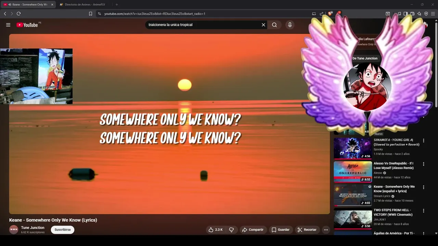This screenshot has width=438, height=246.
Task: Start voice search with the microphone
Action: tap(290, 25)
